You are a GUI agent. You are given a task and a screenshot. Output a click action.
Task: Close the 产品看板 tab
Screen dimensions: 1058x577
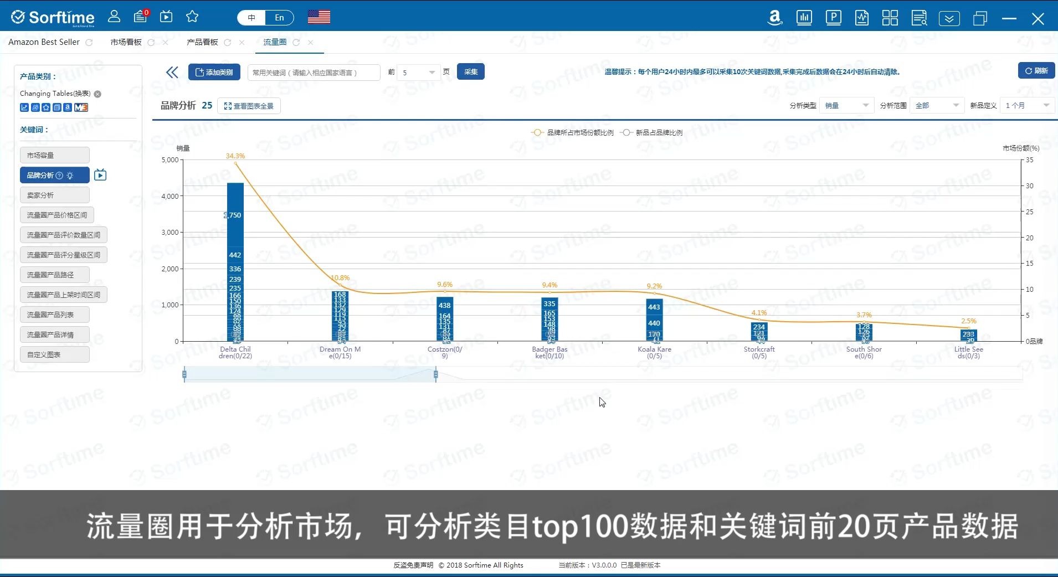point(242,42)
